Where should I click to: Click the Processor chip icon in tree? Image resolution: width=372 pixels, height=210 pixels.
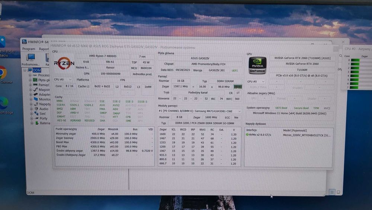coord(35,75)
